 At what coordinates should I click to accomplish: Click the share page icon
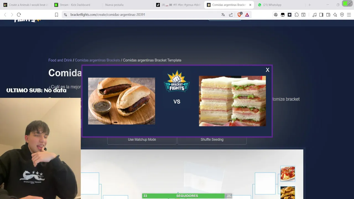tap(231, 15)
